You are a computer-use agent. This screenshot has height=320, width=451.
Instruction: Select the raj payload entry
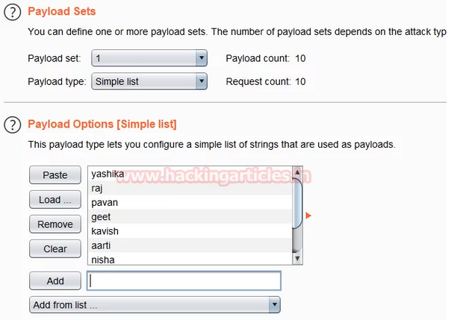[x=189, y=189]
